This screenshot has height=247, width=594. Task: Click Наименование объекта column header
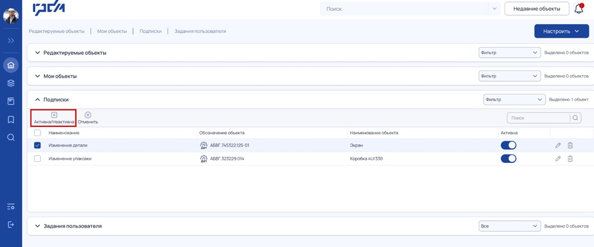(374, 133)
